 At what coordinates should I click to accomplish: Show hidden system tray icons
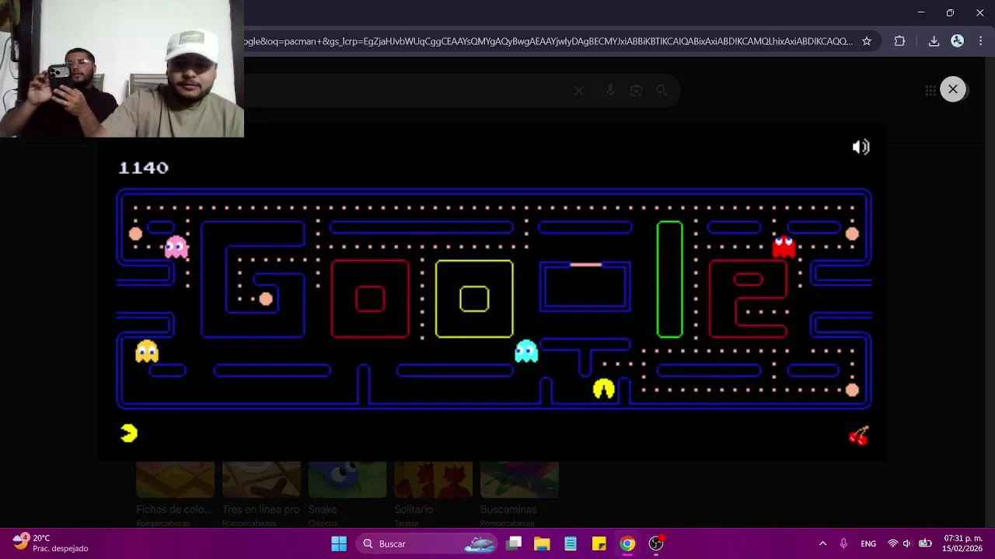(x=822, y=543)
